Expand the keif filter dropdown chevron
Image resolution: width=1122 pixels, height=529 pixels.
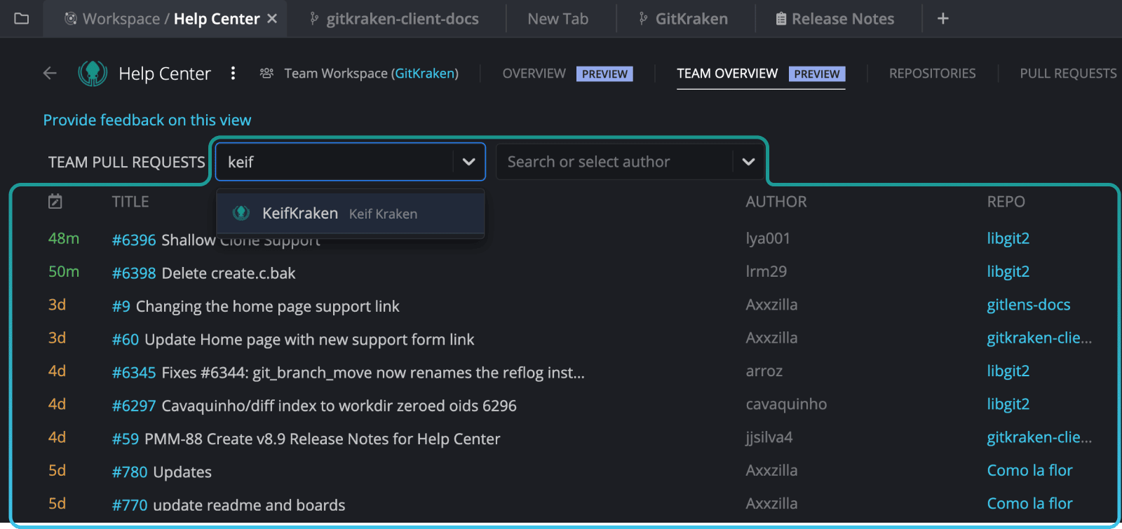pyautogui.click(x=468, y=162)
